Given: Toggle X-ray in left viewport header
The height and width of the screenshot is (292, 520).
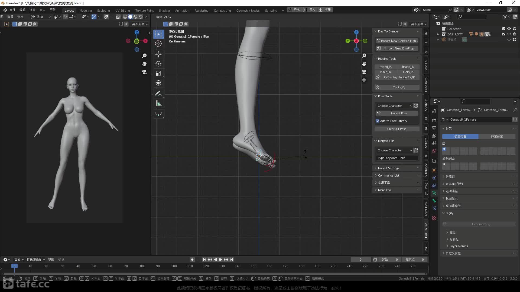Looking at the screenshot, I should (118, 17).
